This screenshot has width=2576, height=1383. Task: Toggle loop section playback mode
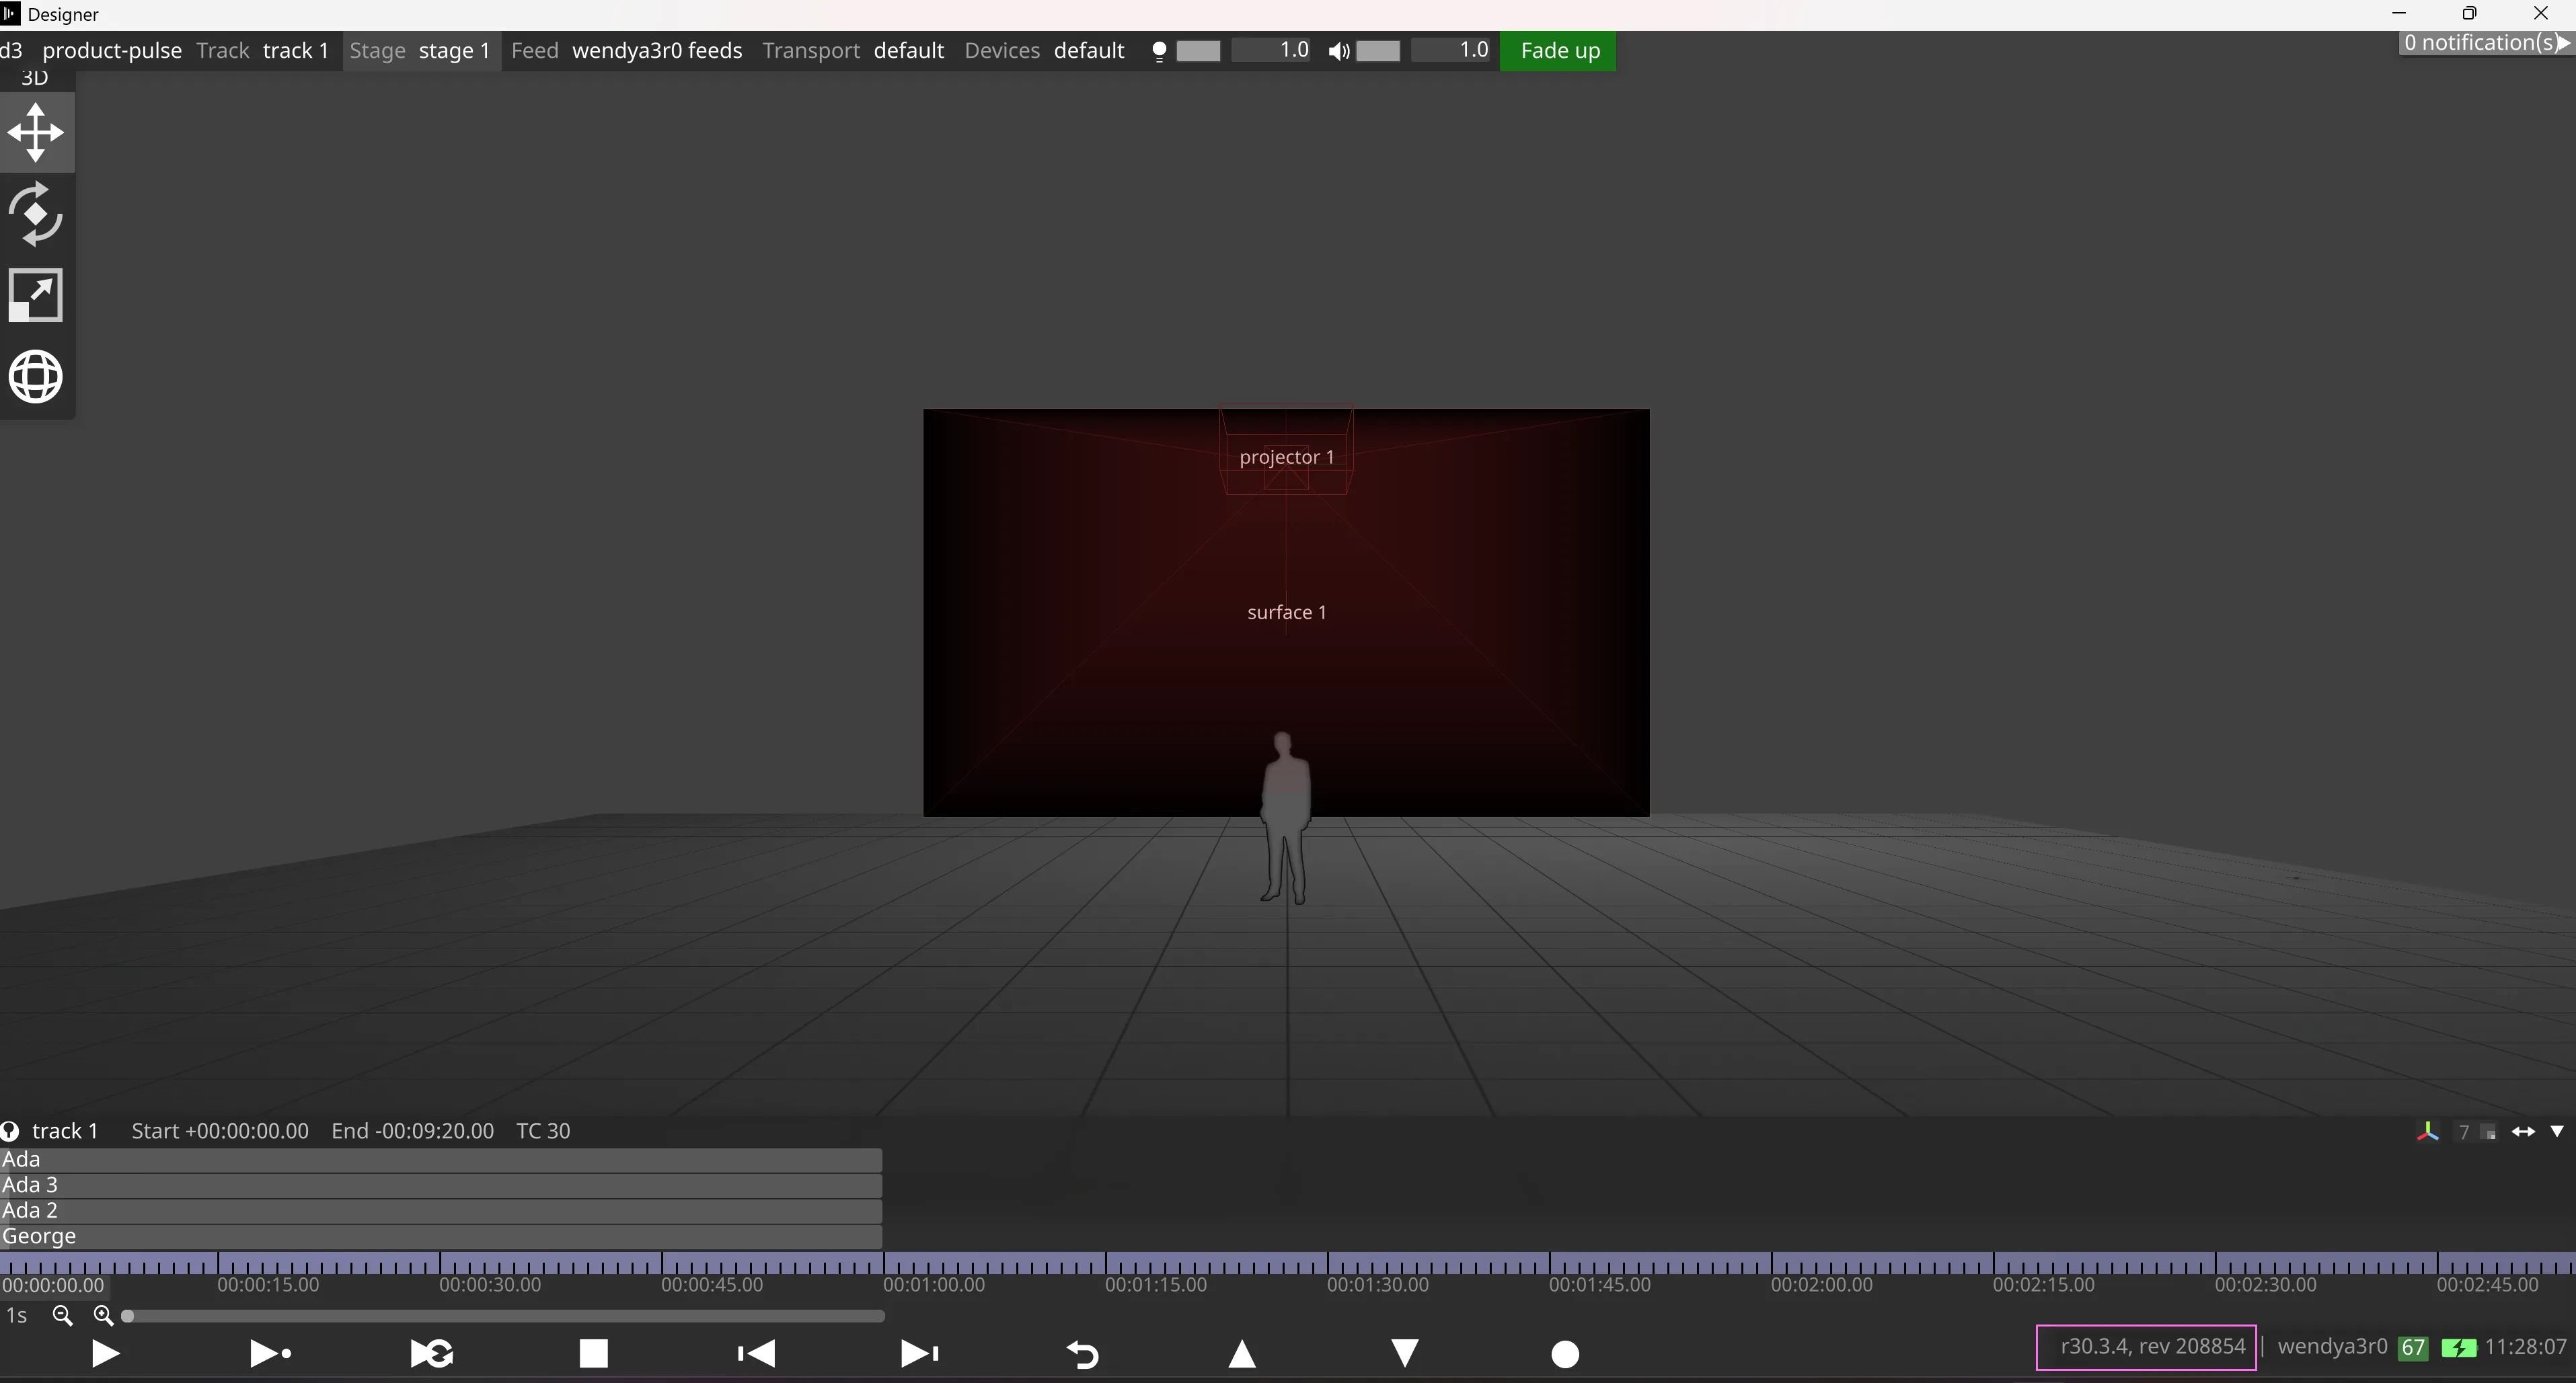432,1353
